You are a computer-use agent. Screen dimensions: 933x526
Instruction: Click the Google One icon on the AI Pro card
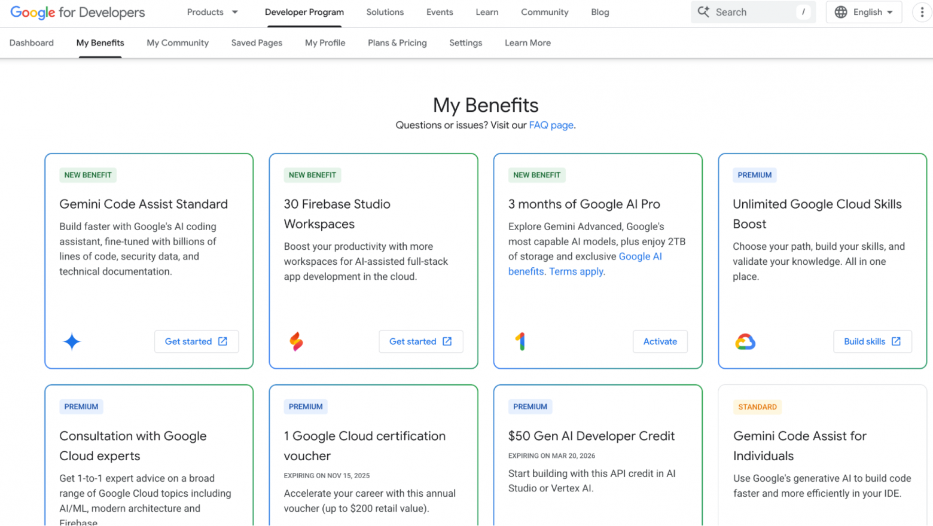click(520, 342)
